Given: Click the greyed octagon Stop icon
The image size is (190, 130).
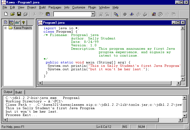Looking at the screenshot, I should 125,14.
